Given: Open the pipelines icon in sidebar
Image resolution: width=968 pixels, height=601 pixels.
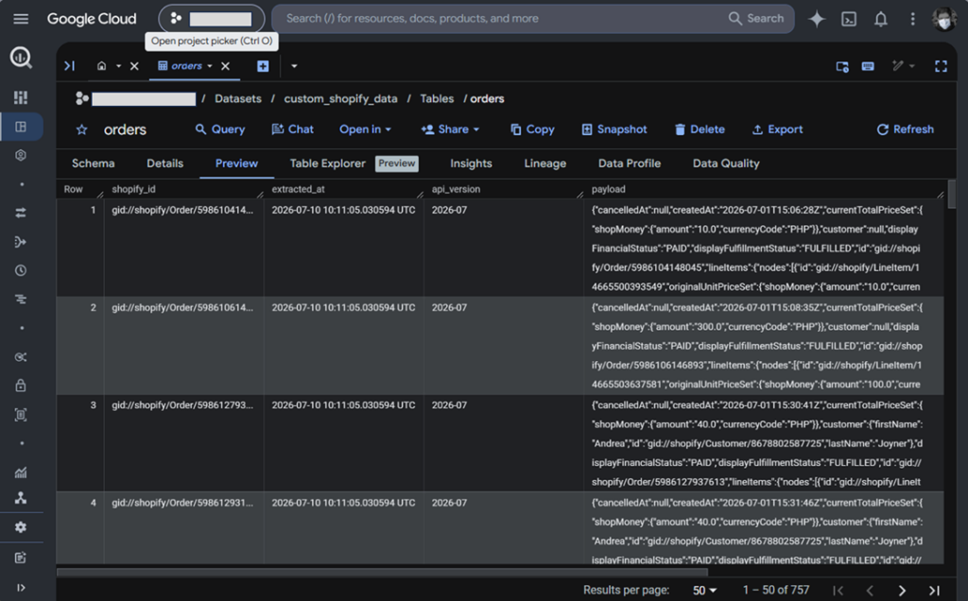Looking at the screenshot, I should [x=21, y=242].
